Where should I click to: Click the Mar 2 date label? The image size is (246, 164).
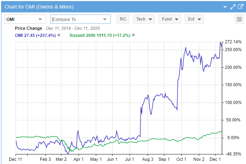61,159
